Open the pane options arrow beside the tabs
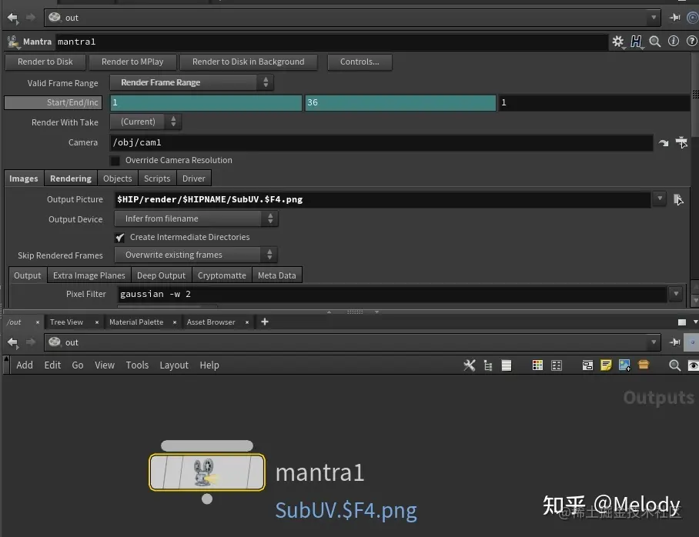699x537 pixels. (695, 322)
